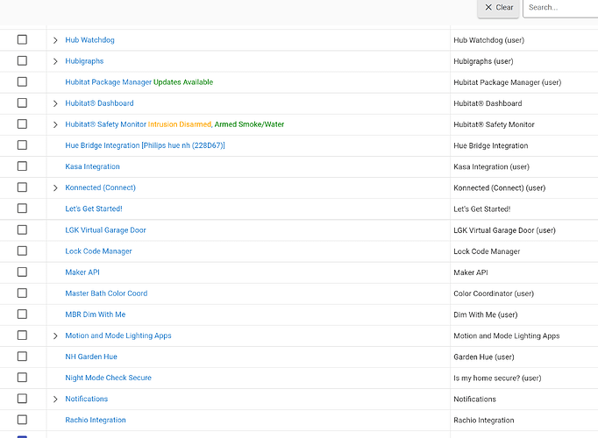The height and width of the screenshot is (438, 598).
Task: Open Hue Bridge Integration app link
Action: tap(145, 145)
